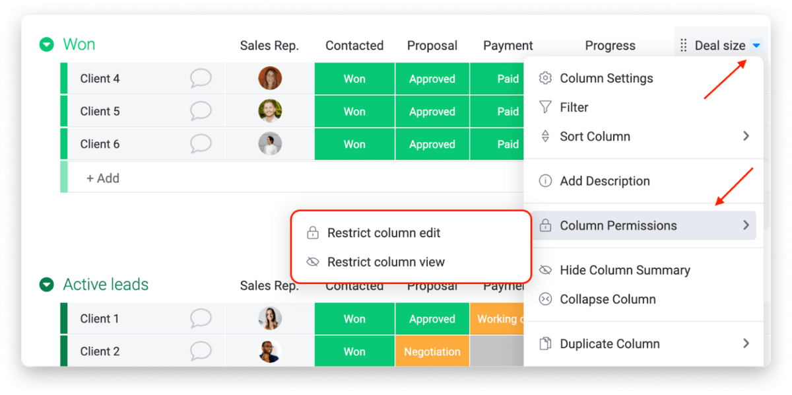Viewport: 792px width, 395px height.
Task: Expand the Sort Column submenu
Action: click(643, 137)
